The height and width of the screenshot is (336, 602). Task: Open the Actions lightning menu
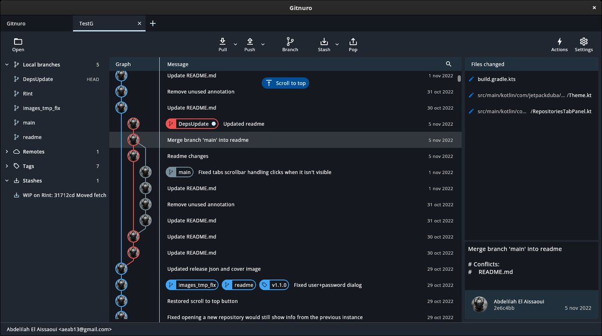pyautogui.click(x=559, y=42)
